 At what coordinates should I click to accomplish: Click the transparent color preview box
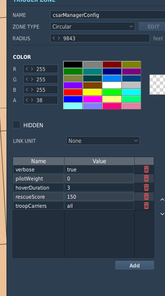pos(157,84)
